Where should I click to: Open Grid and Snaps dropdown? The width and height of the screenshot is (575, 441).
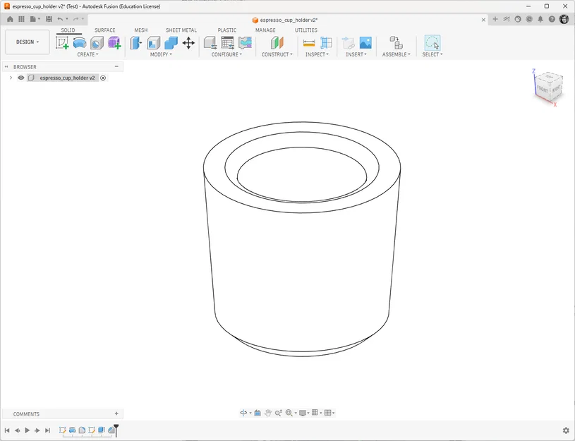(317, 413)
